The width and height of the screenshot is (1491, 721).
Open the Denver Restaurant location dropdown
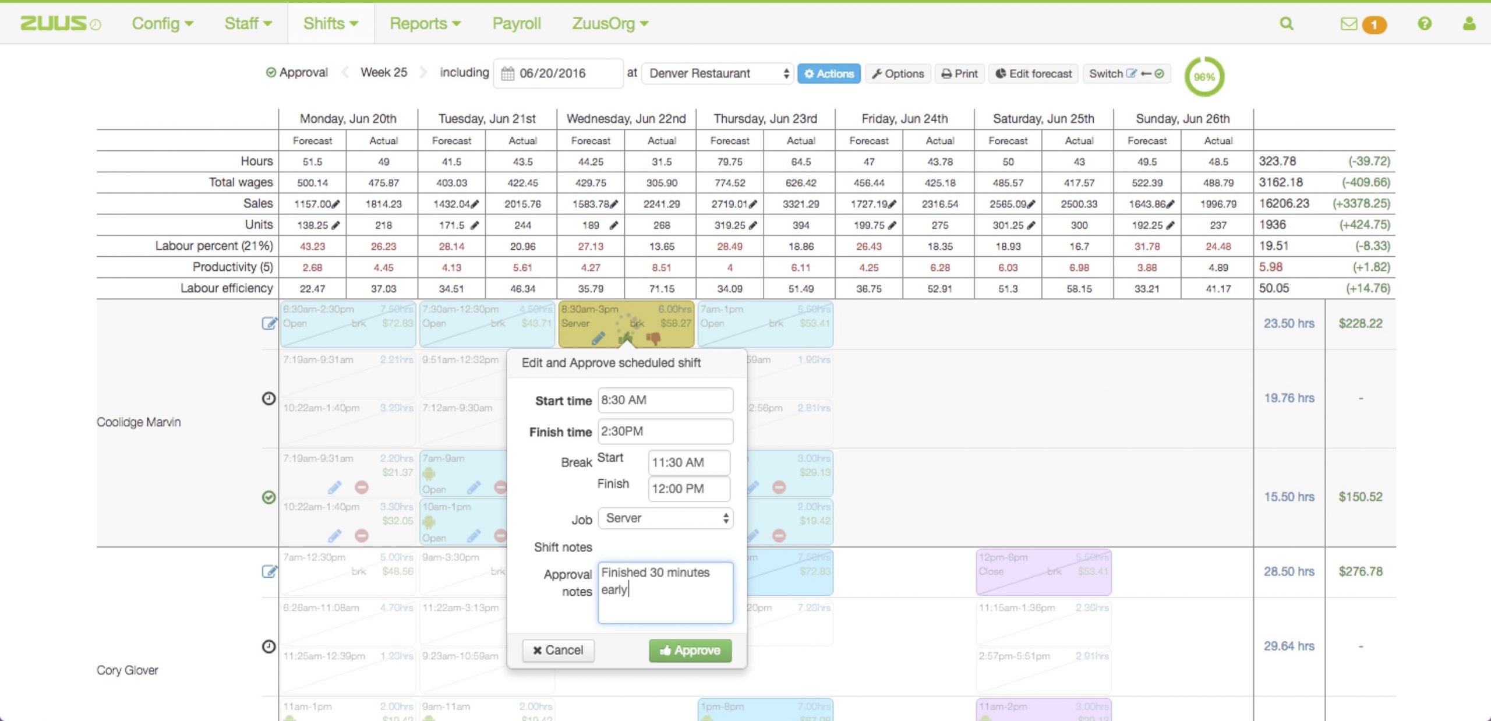718,74
